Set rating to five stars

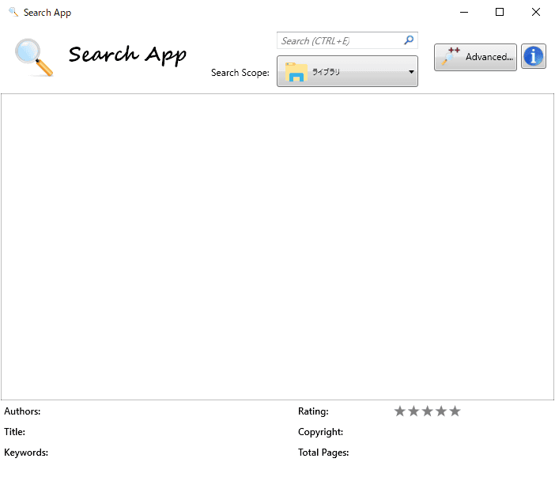455,411
